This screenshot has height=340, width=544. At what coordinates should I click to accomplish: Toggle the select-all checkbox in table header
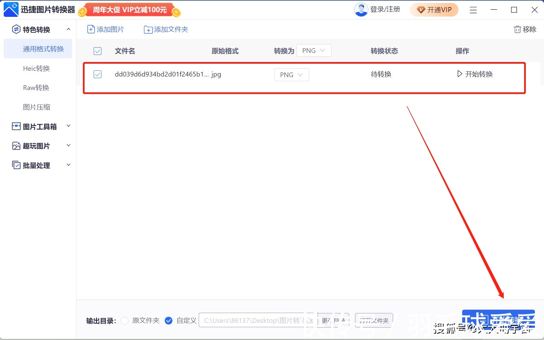pos(97,51)
